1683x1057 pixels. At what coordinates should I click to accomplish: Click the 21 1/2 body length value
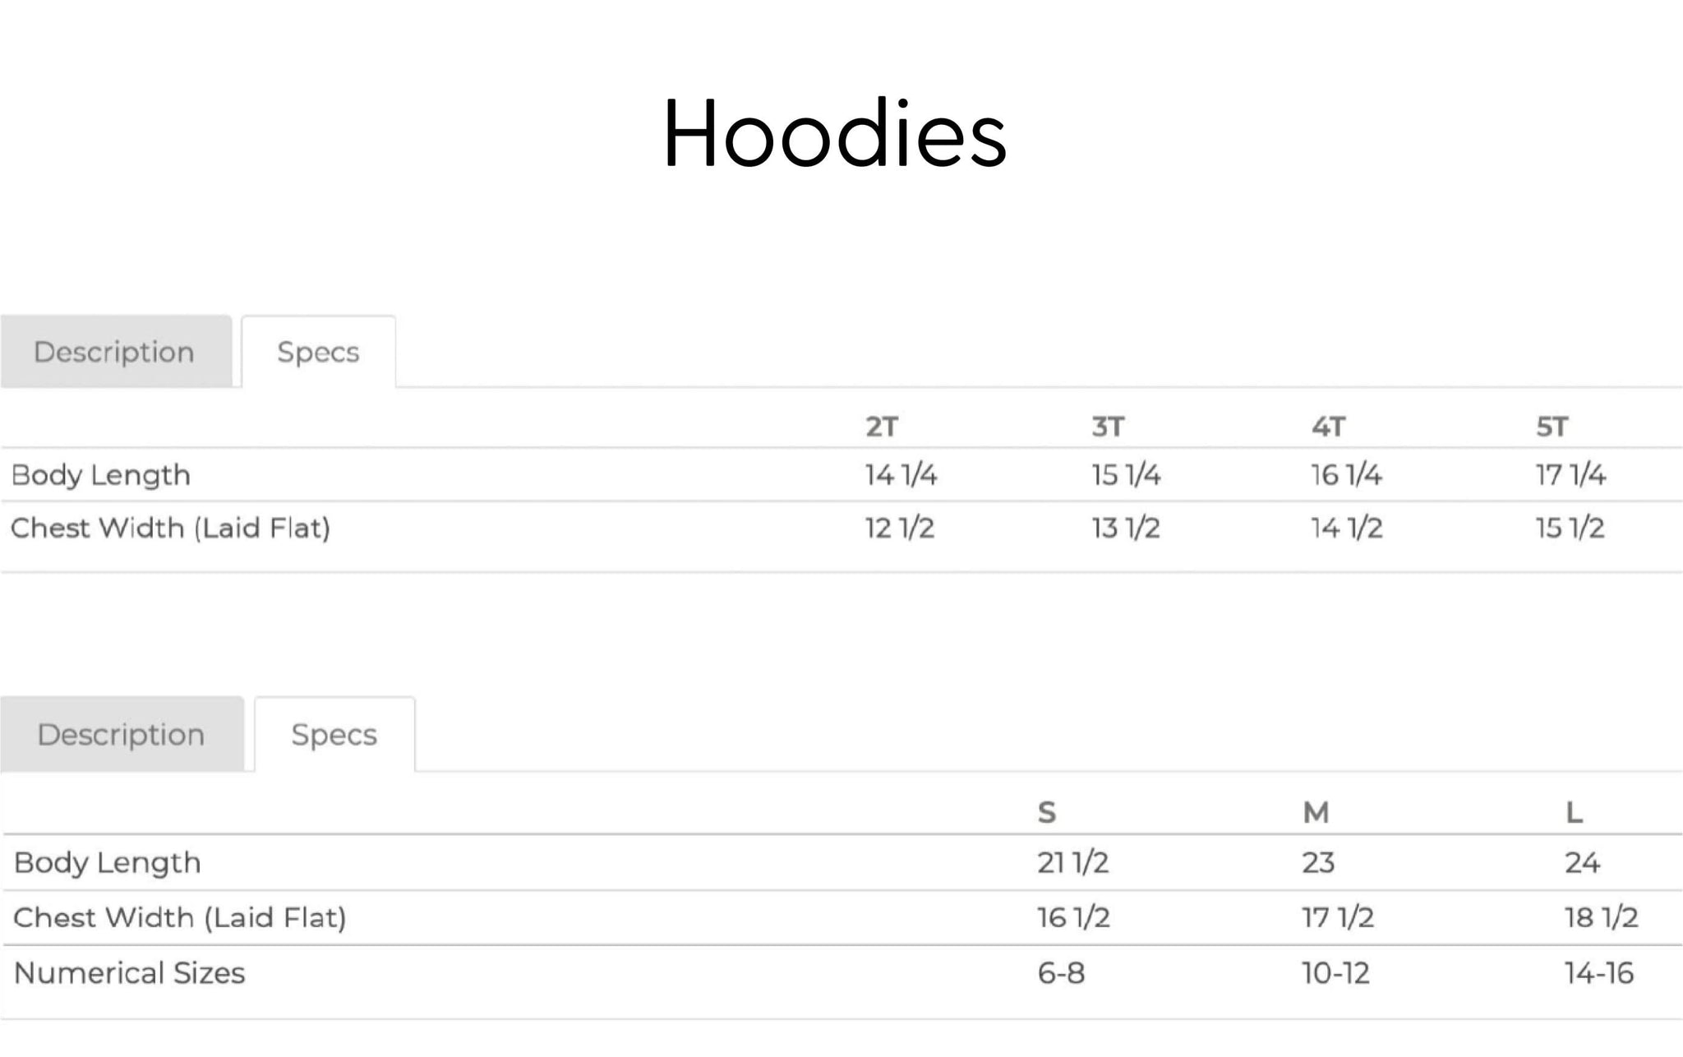pos(1072,862)
